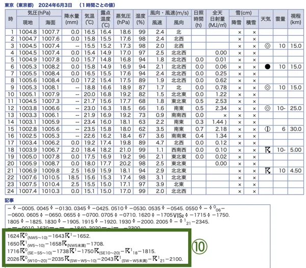Click the 海面 sub-header
Screen dimensions: 306x268
50,22
